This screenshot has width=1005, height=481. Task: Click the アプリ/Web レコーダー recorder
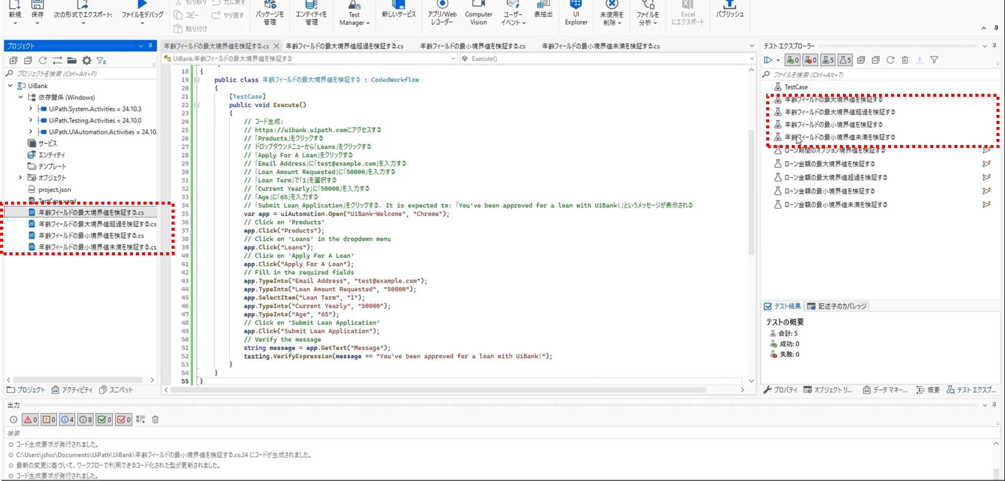tap(442, 14)
